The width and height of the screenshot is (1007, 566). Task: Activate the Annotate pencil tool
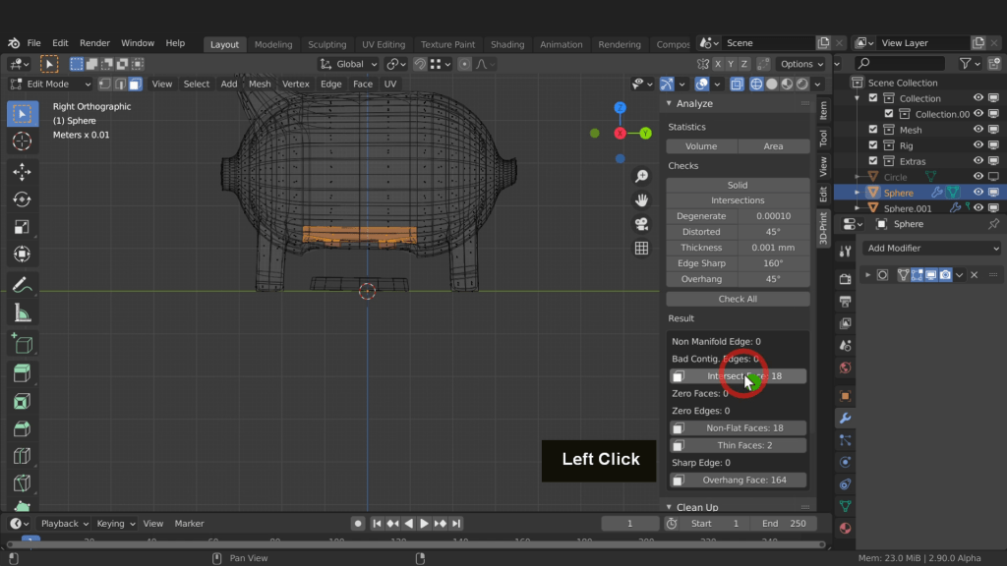22,285
